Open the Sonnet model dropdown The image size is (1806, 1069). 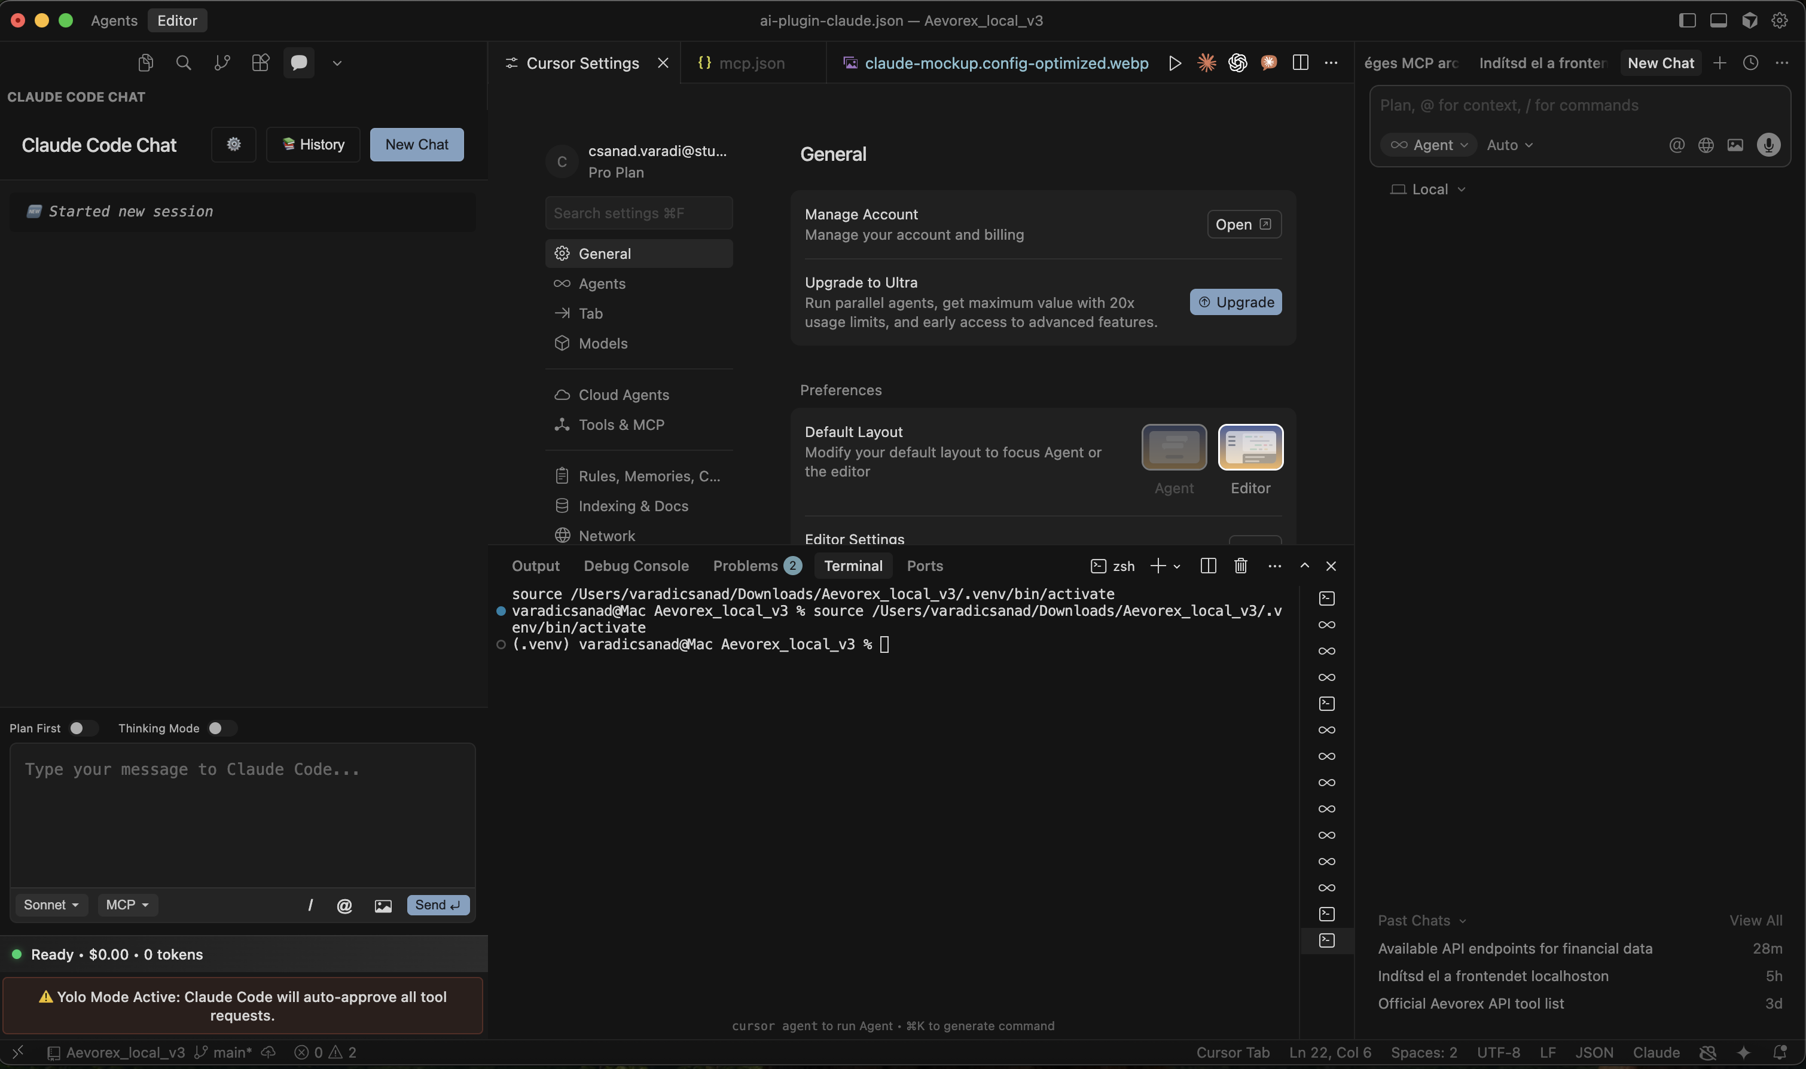tap(50, 904)
